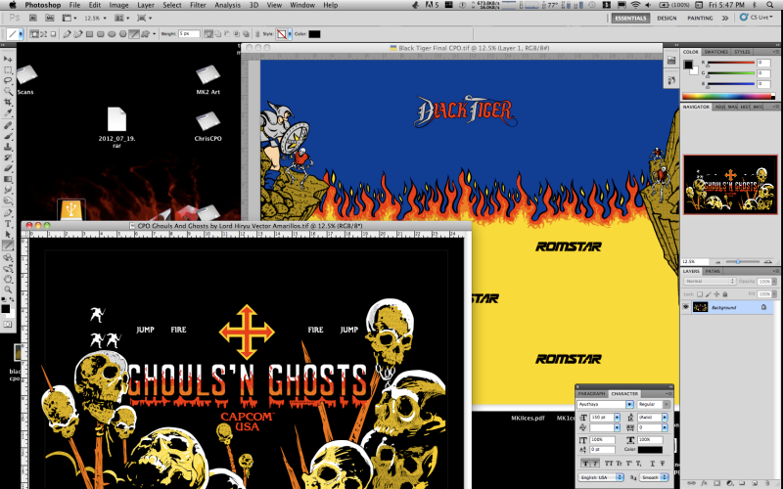Click the line Color swatch in options bar
Screen dimensions: 783x489
click(314, 34)
